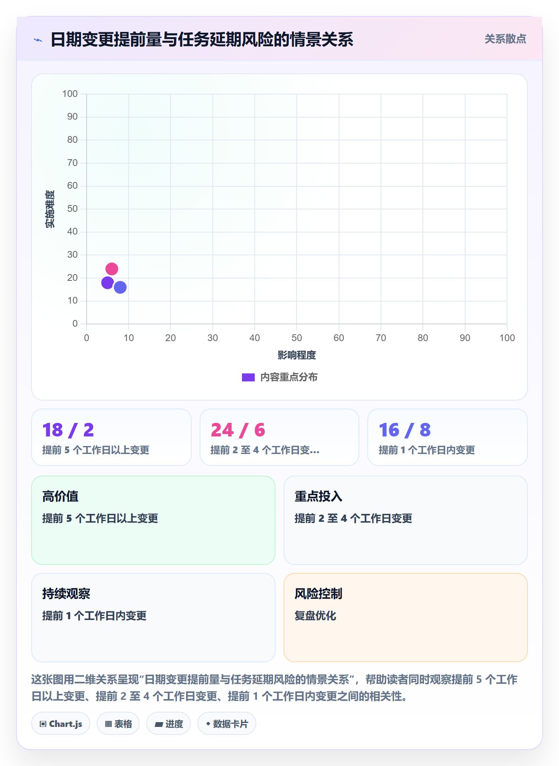Click 提前 1 个工作日内变更 under 16 / 8

427,450
